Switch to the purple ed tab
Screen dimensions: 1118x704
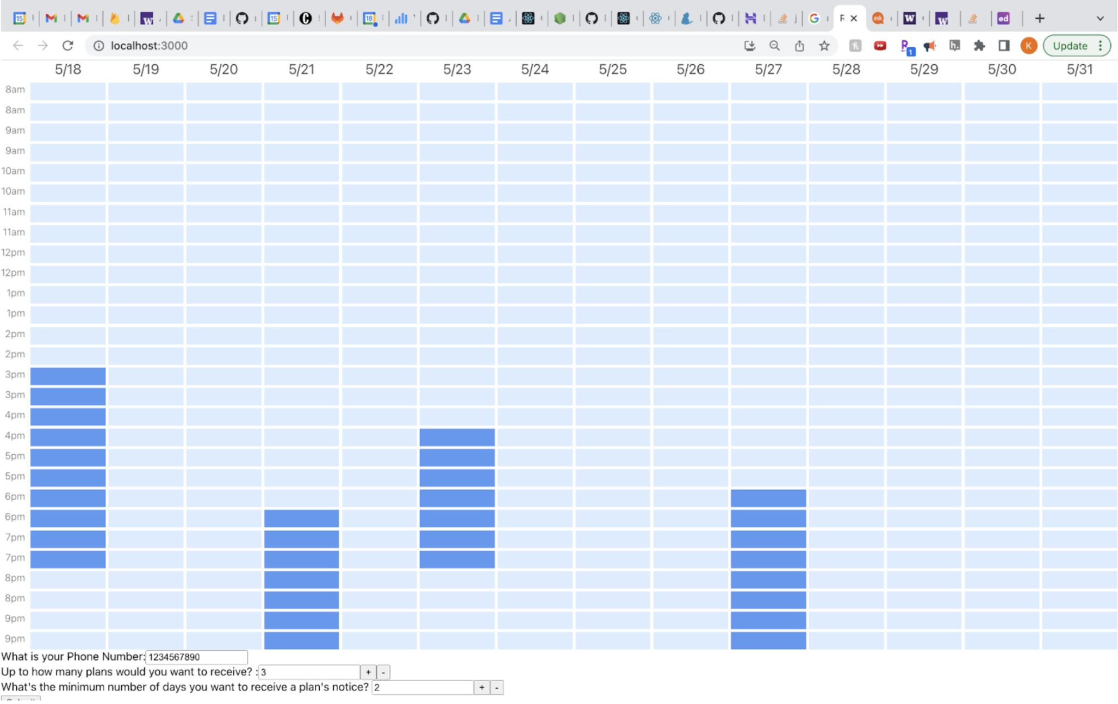(x=1004, y=18)
